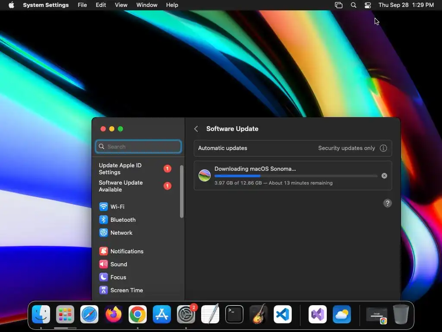The image size is (442, 332).
Task: Open Visual Studio from the dock
Action: click(x=318, y=314)
